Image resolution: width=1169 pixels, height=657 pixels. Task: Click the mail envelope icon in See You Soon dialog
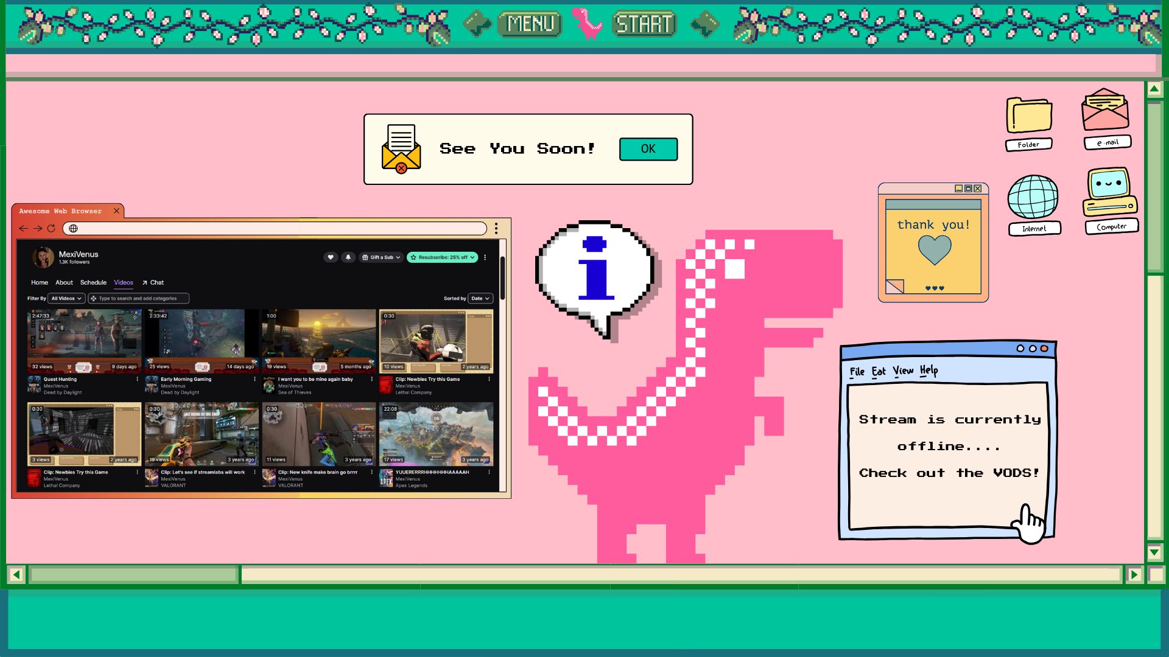coord(401,149)
